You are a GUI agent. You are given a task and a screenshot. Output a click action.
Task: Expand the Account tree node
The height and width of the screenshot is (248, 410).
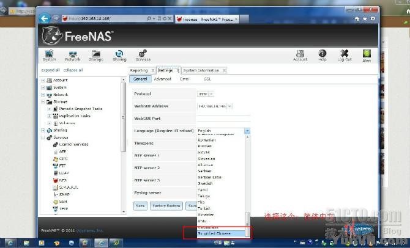pyautogui.click(x=43, y=81)
